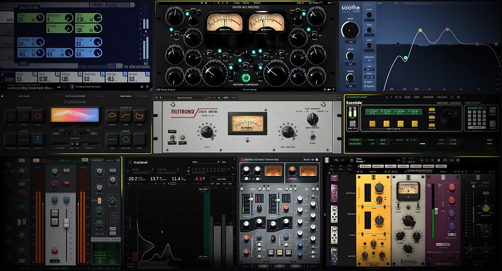
Task: Flip the Teletronix LA-2A power switch
Action: click(312, 137)
